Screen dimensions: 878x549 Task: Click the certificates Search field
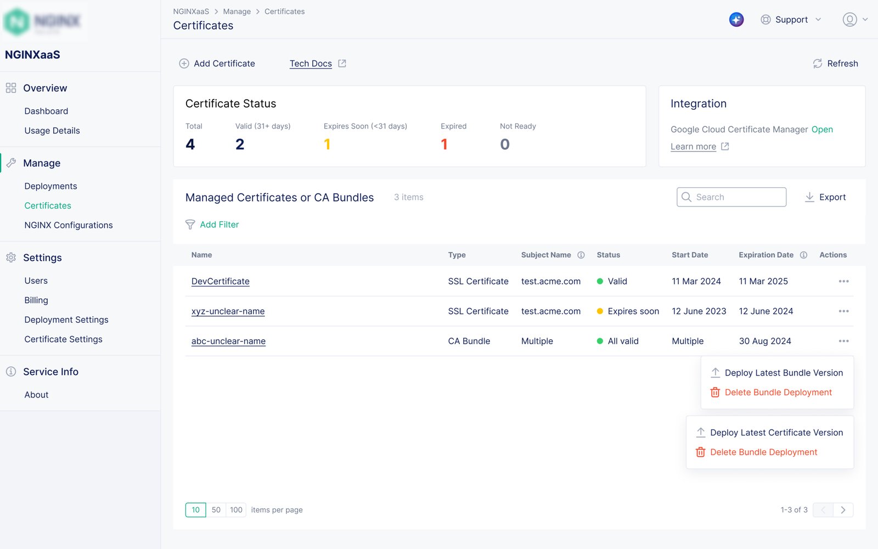point(737,197)
